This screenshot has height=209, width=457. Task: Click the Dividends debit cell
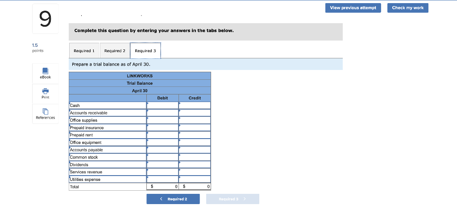point(162,164)
